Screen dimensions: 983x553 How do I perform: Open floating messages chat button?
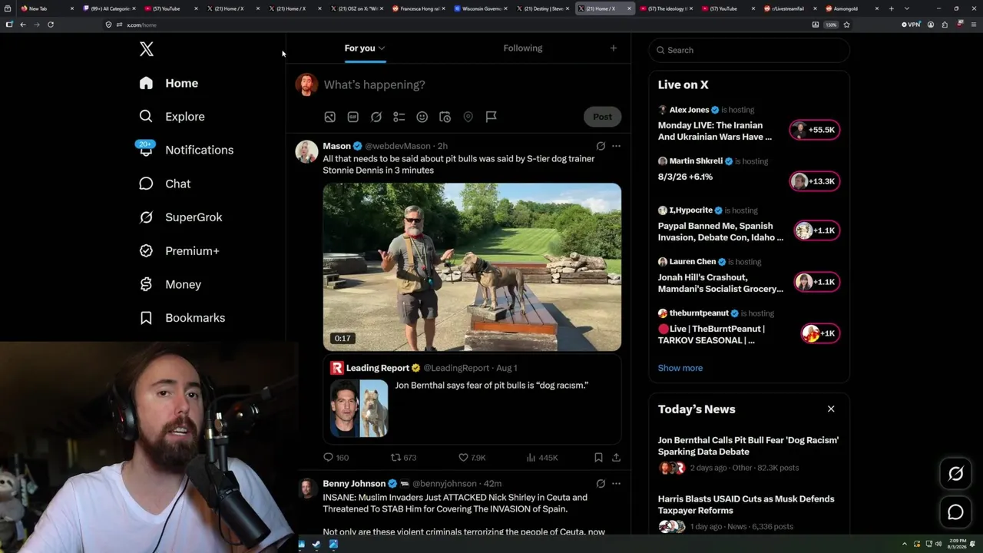(955, 512)
